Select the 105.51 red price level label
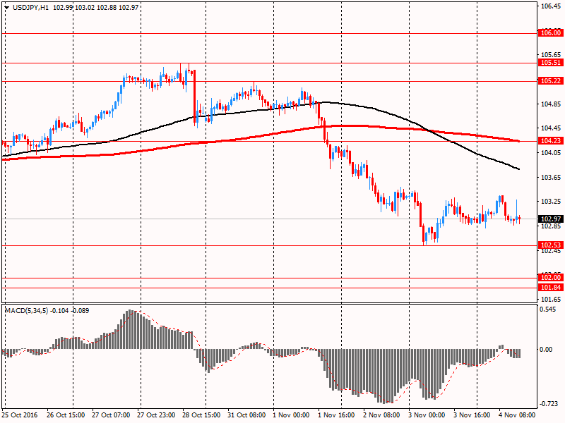Image resolution: width=565 pixels, height=423 pixels. [551, 63]
